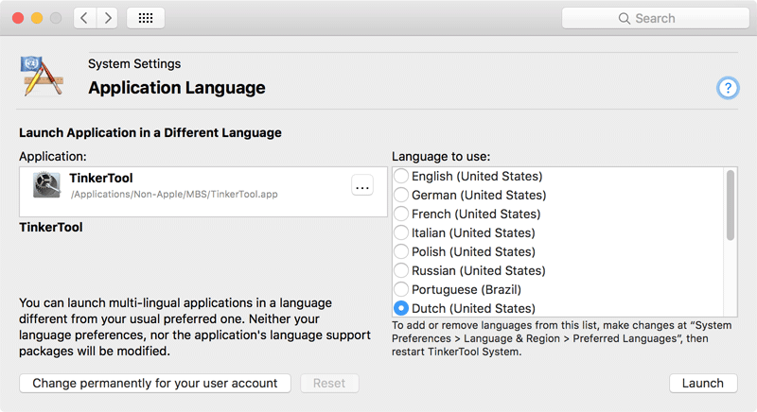
Task: Select Polish (United States) language
Action: click(401, 251)
